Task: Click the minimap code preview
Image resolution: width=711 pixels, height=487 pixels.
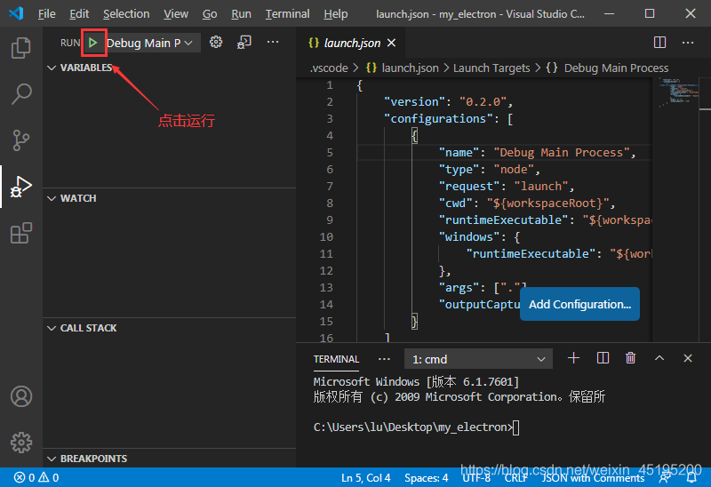Action: 677,92
